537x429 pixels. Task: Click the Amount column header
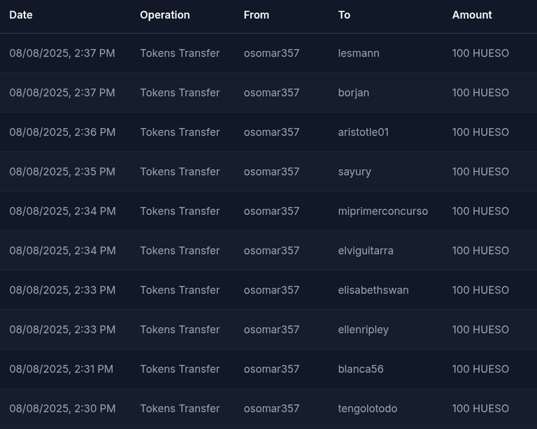472,15
